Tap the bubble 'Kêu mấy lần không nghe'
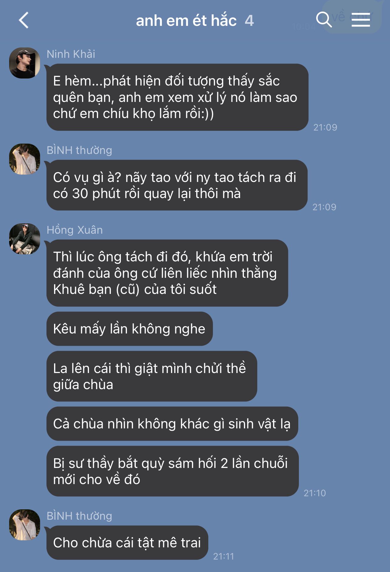The width and height of the screenshot is (390, 572). click(x=129, y=329)
